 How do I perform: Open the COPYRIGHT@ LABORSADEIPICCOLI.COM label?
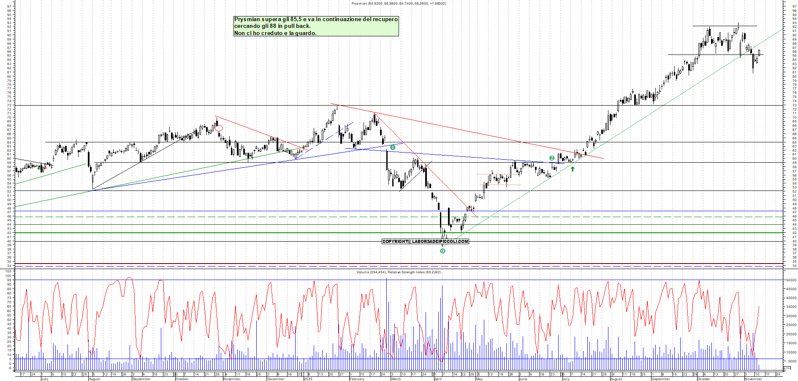click(x=425, y=241)
